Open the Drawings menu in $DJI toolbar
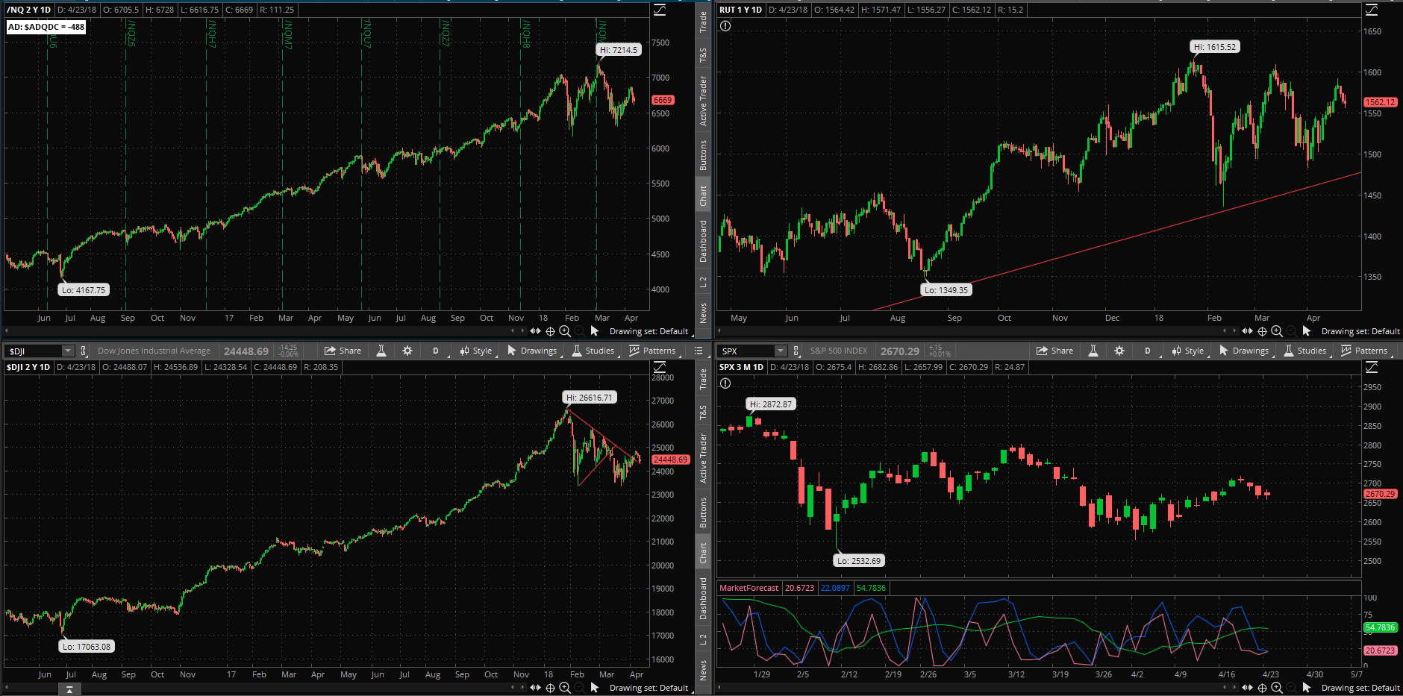 tap(532, 351)
